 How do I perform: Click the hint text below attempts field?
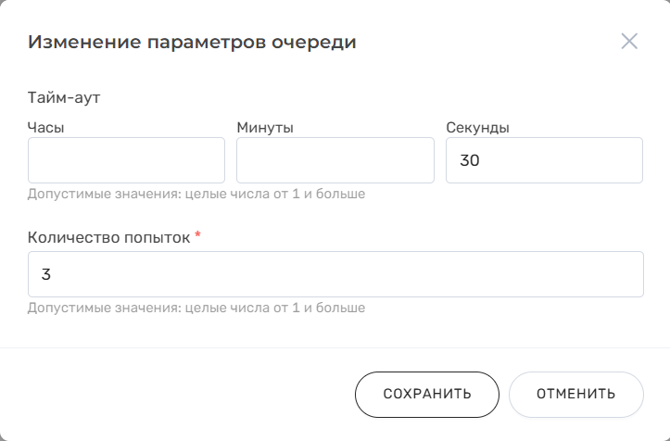[196, 308]
